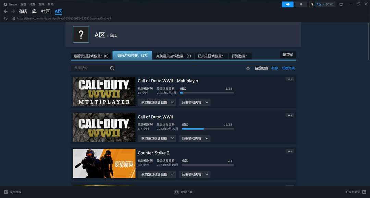Click the page vertical scrollbar
The height and width of the screenshot is (198, 370).
(x=368, y=42)
